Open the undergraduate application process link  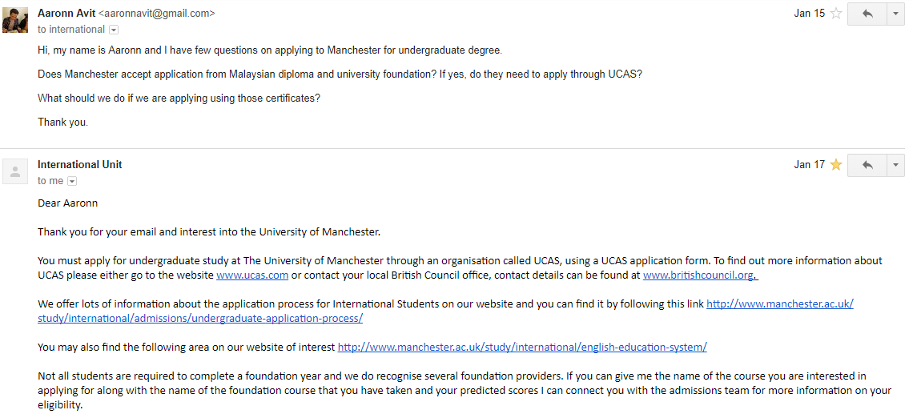[x=200, y=318]
